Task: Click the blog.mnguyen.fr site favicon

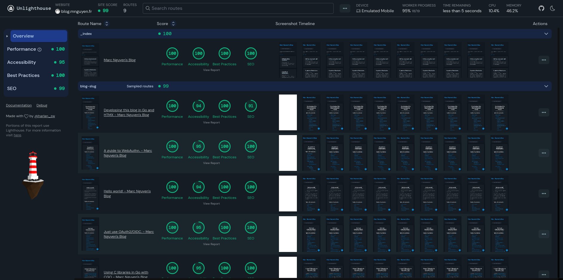Action: (x=58, y=11)
